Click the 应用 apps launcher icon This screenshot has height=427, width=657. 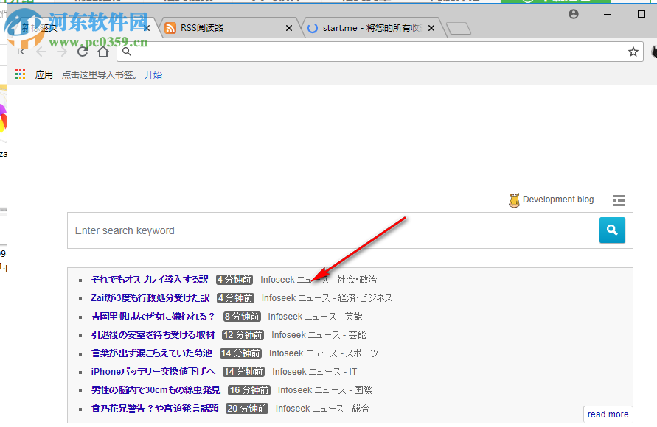[x=20, y=74]
